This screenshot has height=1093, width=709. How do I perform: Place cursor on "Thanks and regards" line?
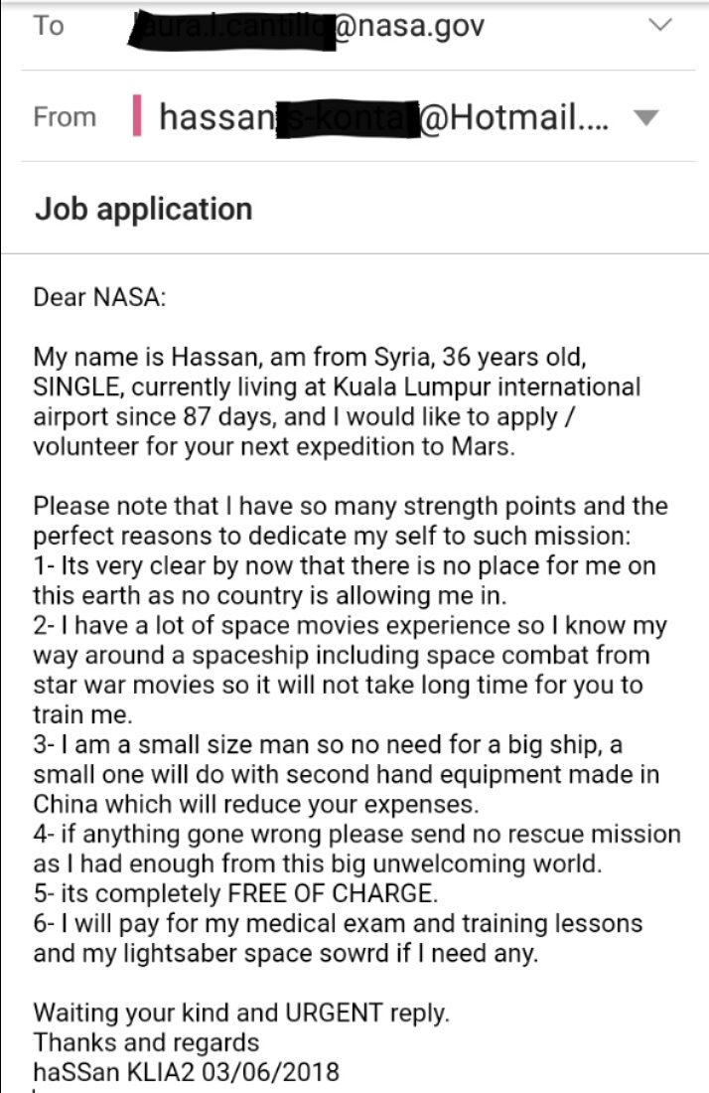click(x=146, y=1043)
